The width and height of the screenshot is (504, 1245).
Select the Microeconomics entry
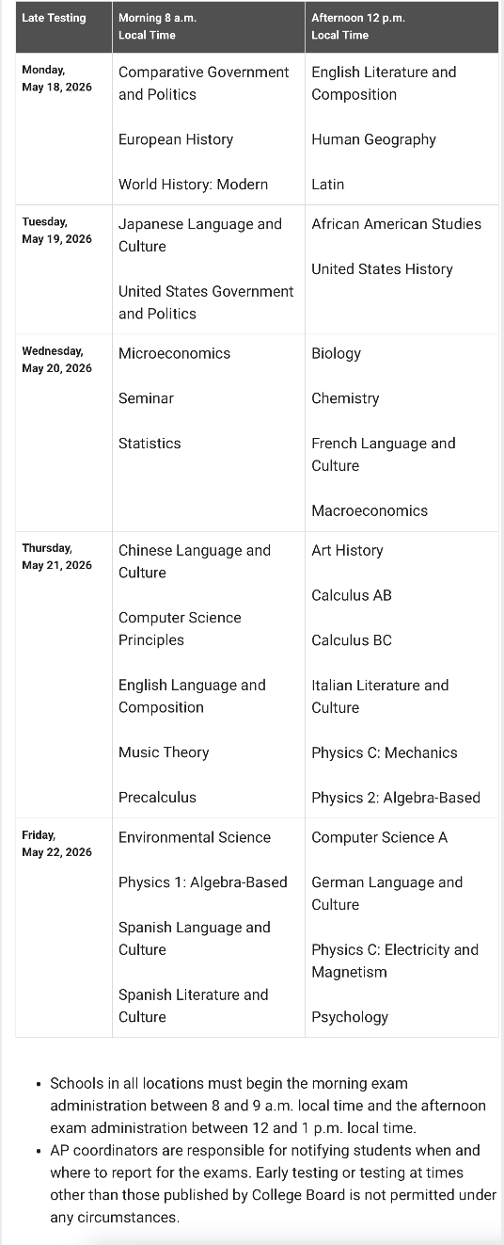click(174, 353)
